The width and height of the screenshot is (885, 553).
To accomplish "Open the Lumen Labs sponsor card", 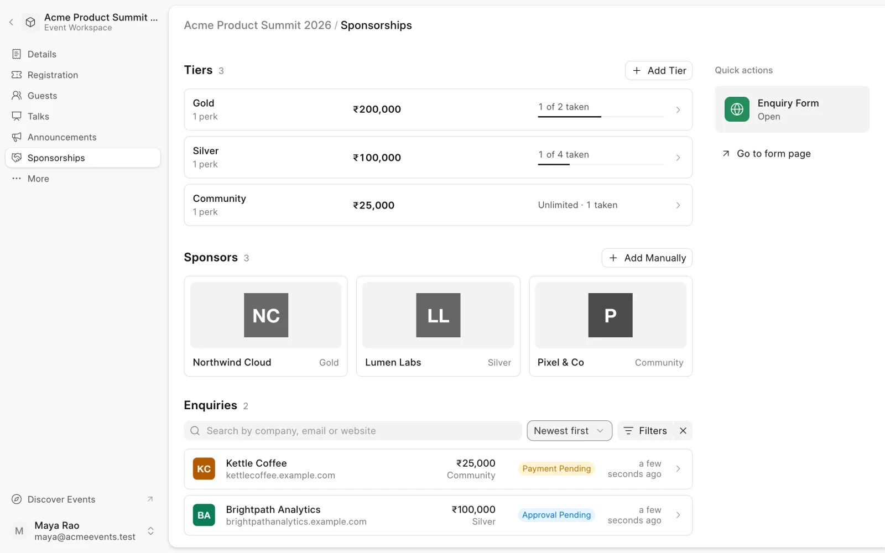I will click(438, 326).
